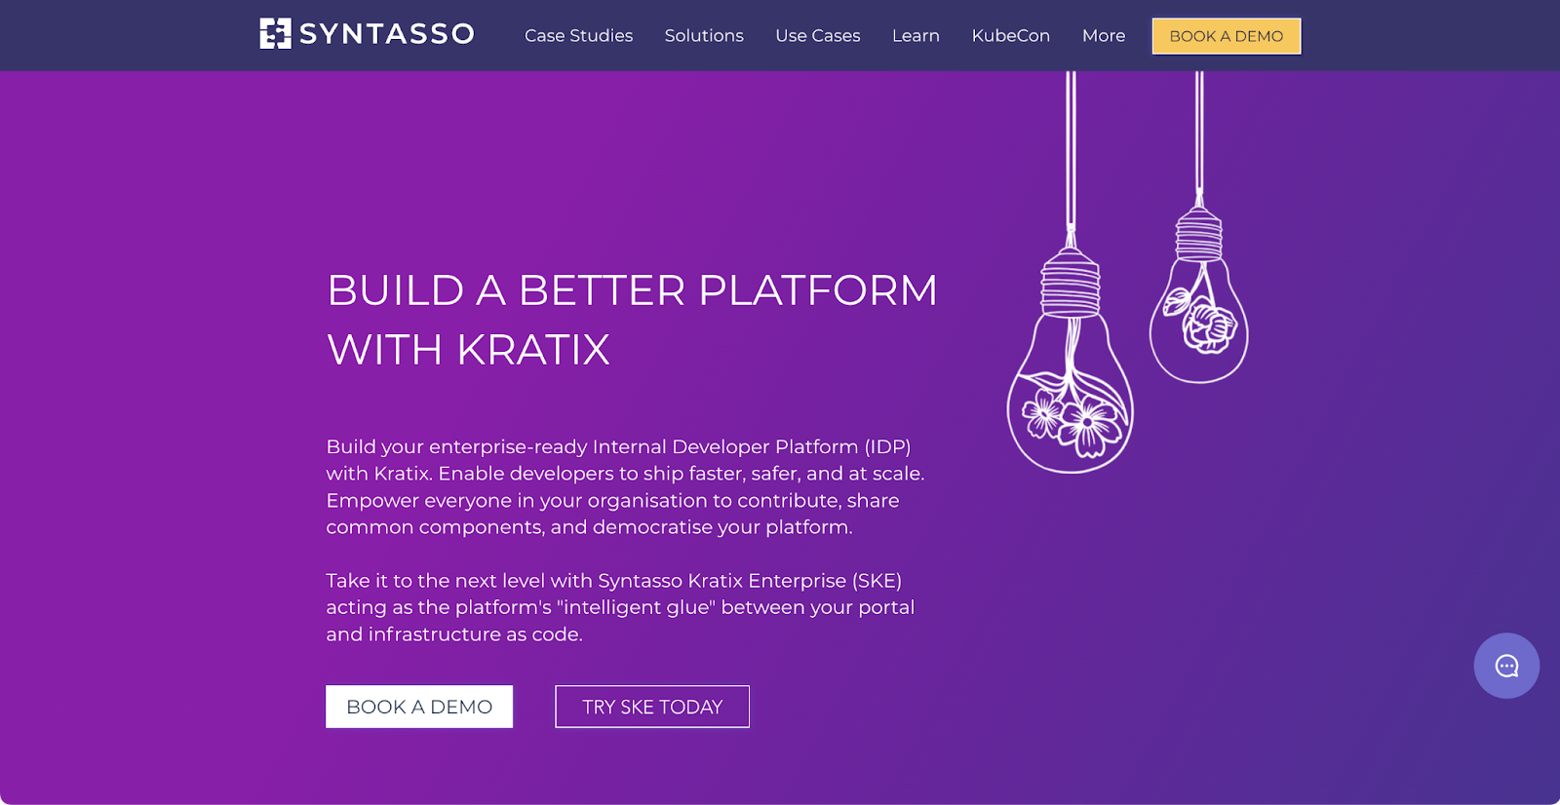Screen dimensions: 1560x805
Task: Open the chat widget bubble
Action: point(1506,667)
